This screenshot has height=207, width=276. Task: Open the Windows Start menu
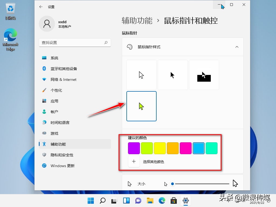[91, 201]
